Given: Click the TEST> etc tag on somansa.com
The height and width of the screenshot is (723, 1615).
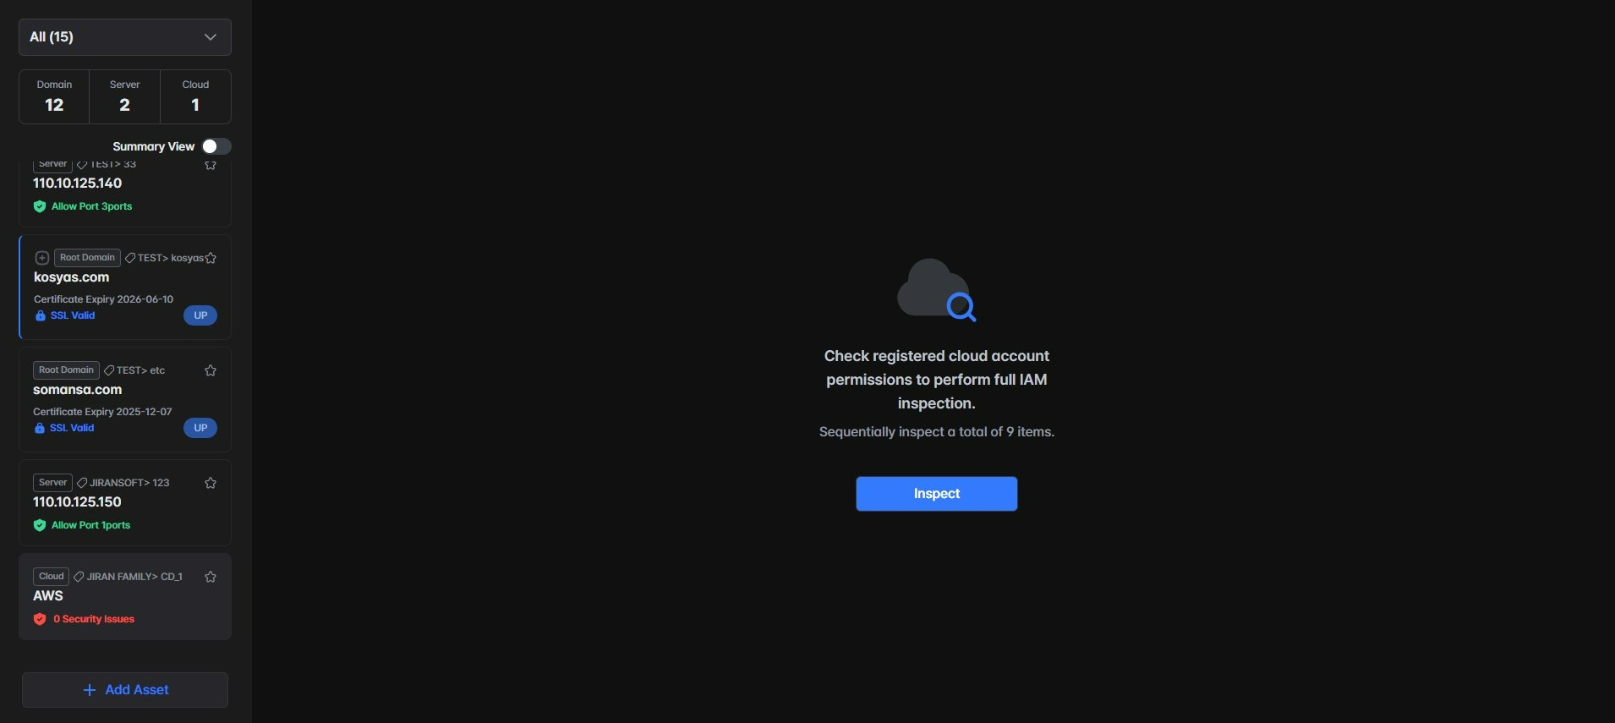Looking at the screenshot, I should [134, 370].
